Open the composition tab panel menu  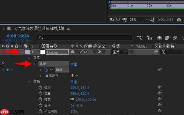(68, 29)
